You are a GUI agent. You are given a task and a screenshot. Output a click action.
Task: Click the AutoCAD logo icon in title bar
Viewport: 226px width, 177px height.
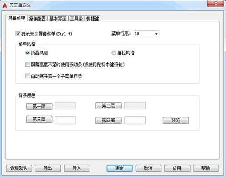[5, 5]
